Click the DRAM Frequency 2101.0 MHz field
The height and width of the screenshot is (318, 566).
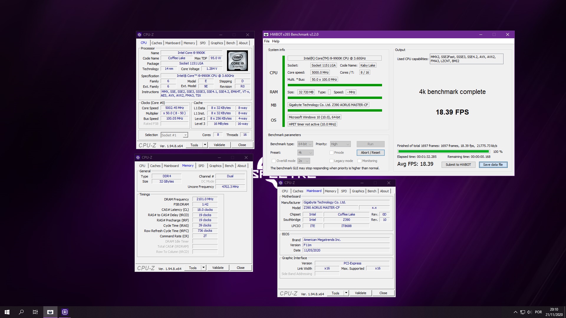click(205, 199)
